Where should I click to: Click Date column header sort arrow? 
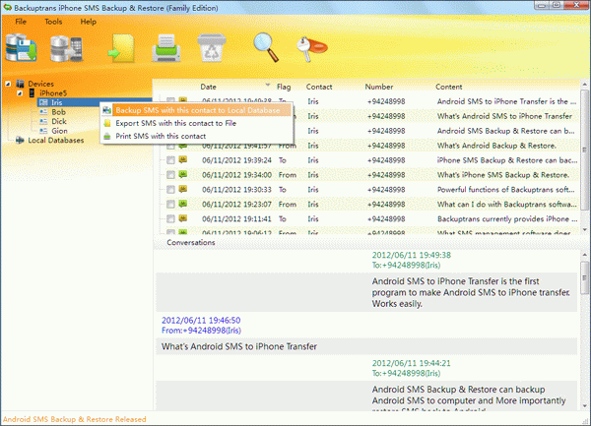(x=268, y=87)
